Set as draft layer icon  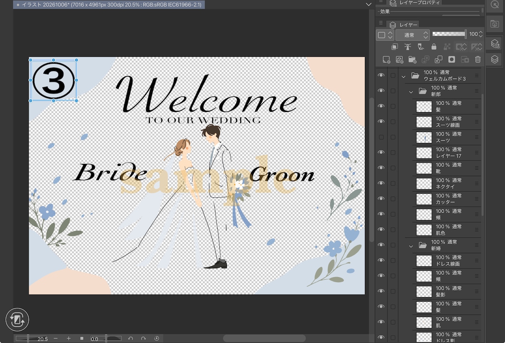pos(421,47)
